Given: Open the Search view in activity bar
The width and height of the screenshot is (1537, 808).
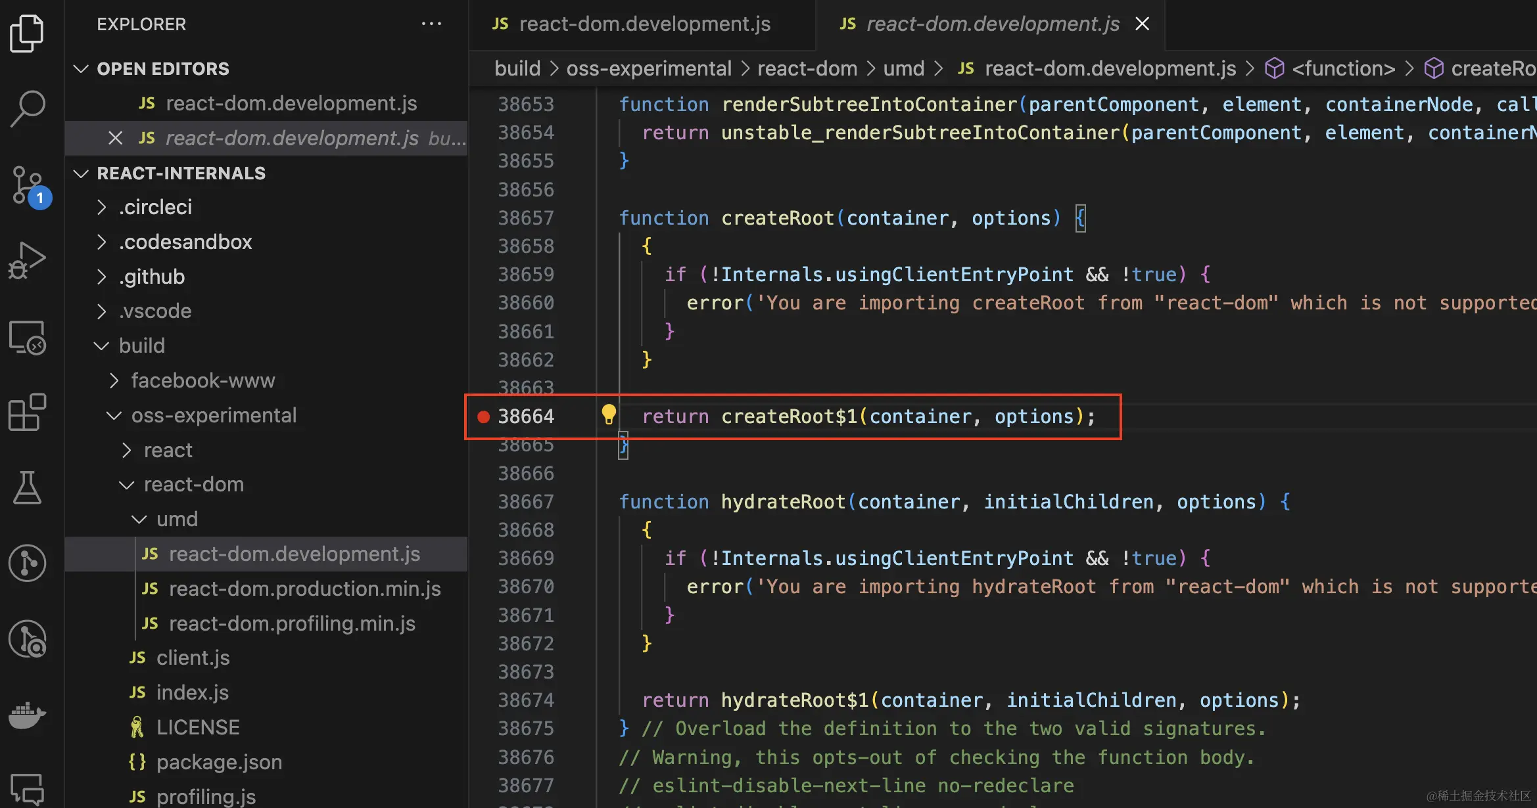Looking at the screenshot, I should point(27,108).
